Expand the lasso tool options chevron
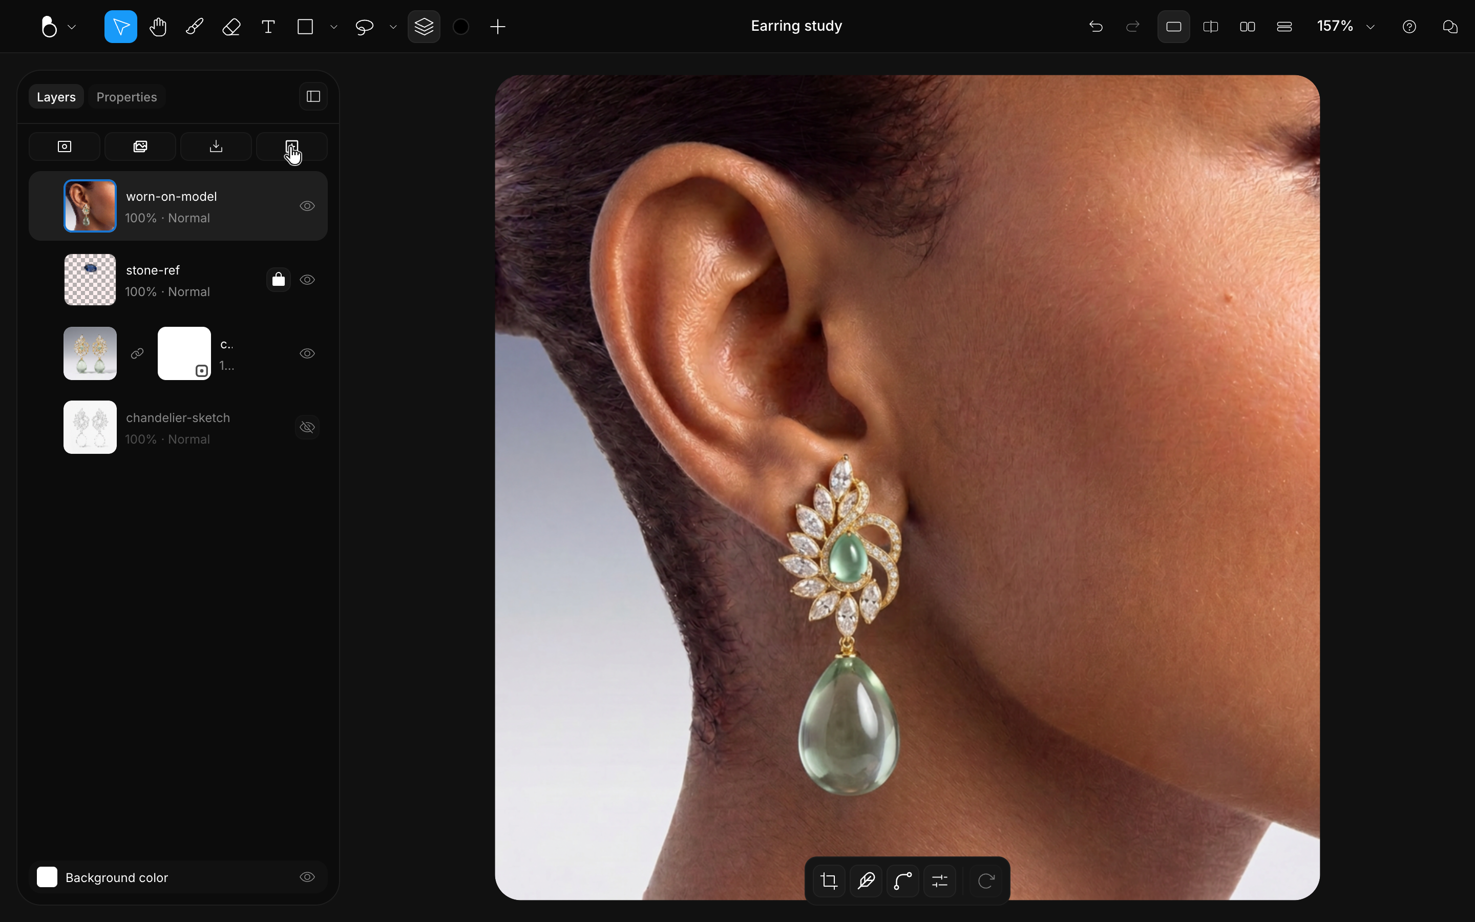Viewport: 1475px width, 922px height. click(x=393, y=27)
